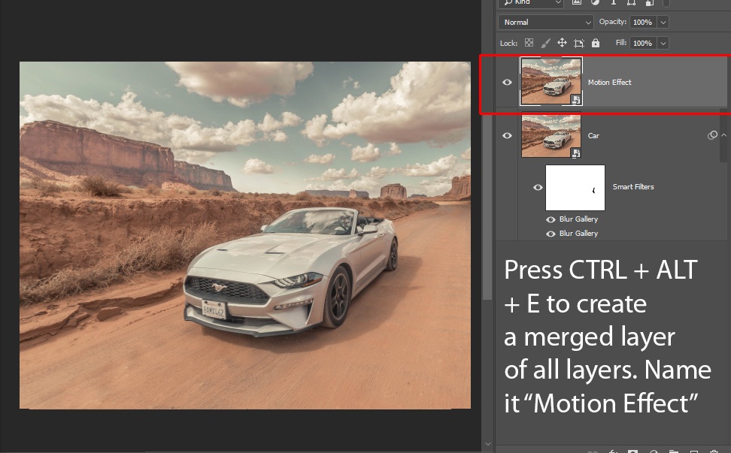Image resolution: width=731 pixels, height=453 pixels.
Task: Open the Opacity slider dropdown arrow
Action: pyautogui.click(x=663, y=23)
